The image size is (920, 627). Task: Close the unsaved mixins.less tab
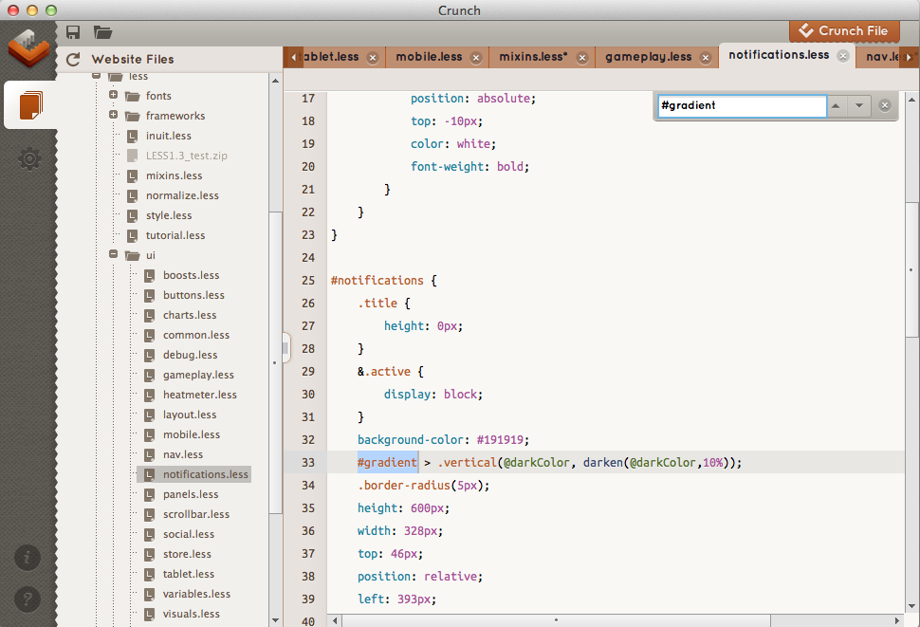581,57
